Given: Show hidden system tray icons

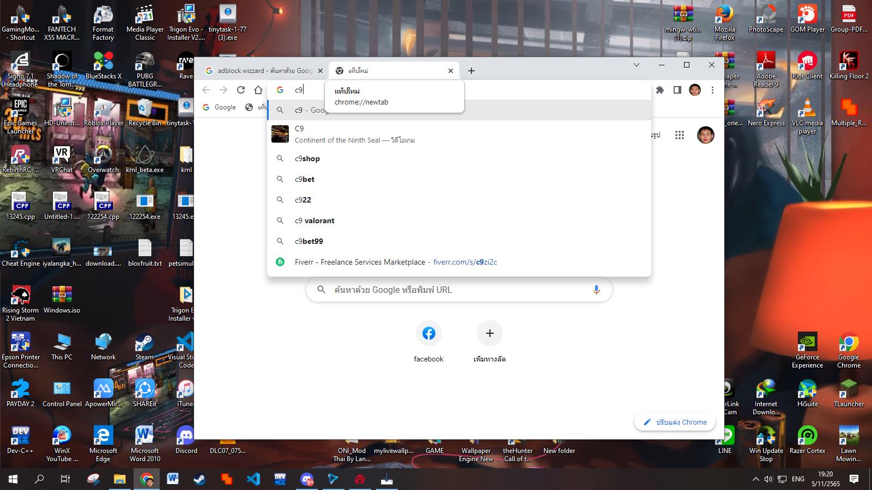Looking at the screenshot, I should 755,479.
